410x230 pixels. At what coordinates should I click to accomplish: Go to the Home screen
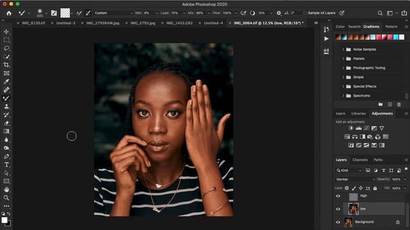click(x=9, y=13)
